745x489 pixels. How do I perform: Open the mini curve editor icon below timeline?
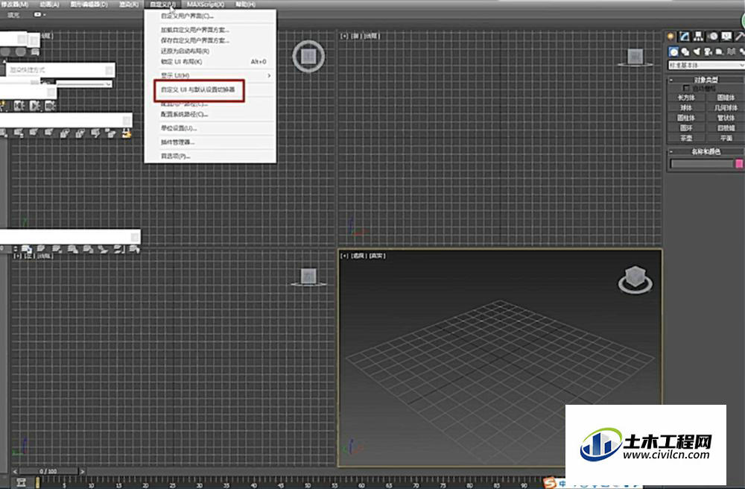coord(21,482)
